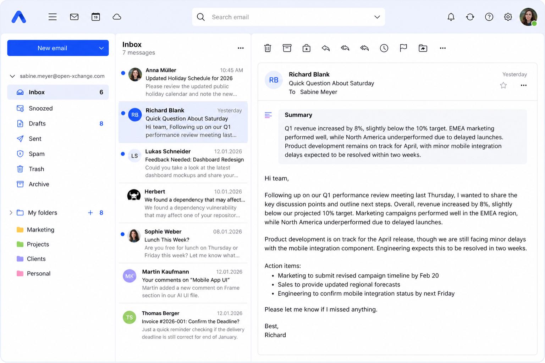Open notifications bell

click(x=451, y=17)
